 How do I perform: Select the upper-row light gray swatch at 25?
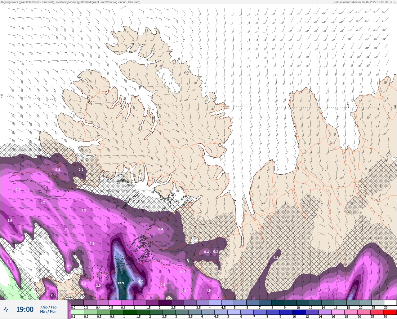[378, 303]
